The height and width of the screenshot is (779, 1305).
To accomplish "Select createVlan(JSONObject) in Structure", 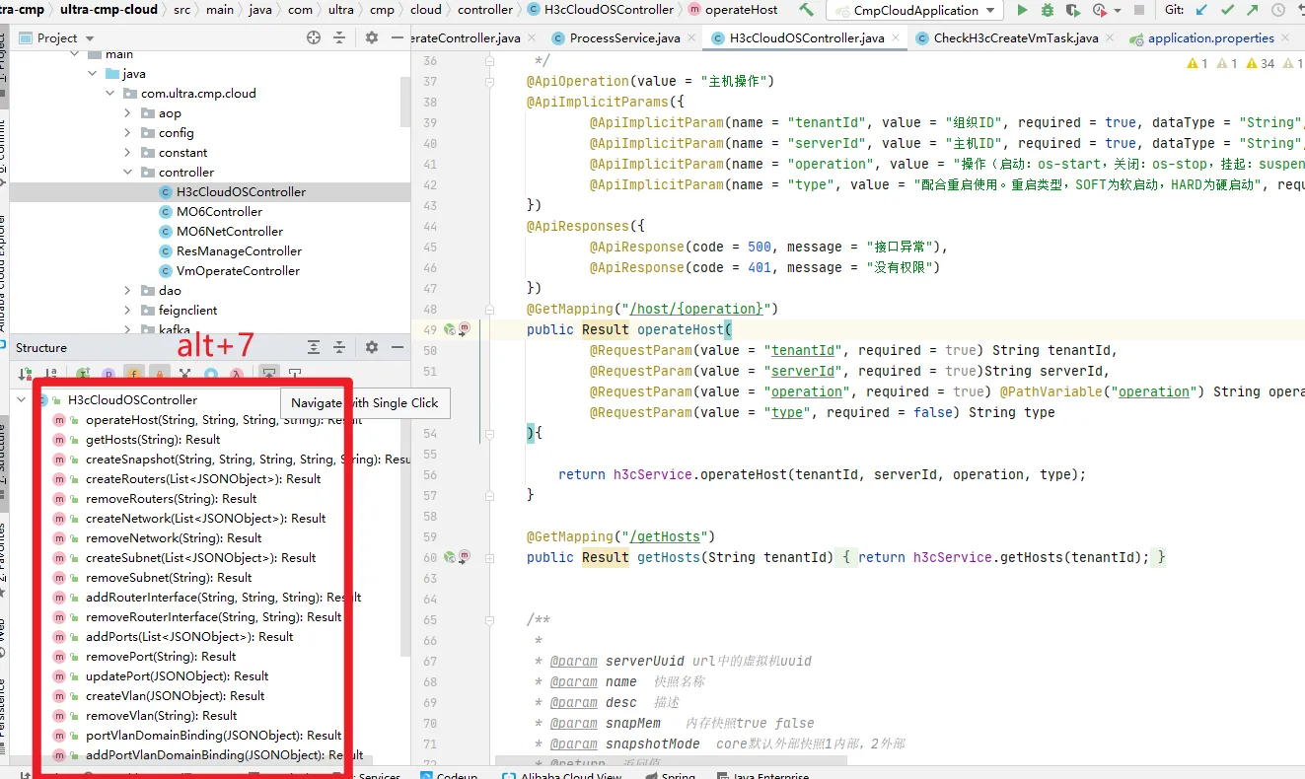I will 176,695.
